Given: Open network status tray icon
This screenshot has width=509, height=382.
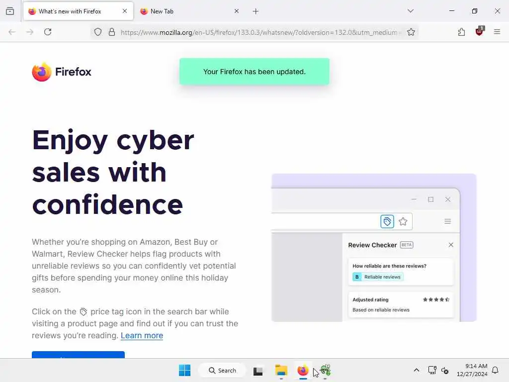Looking at the screenshot, I should (x=432, y=370).
